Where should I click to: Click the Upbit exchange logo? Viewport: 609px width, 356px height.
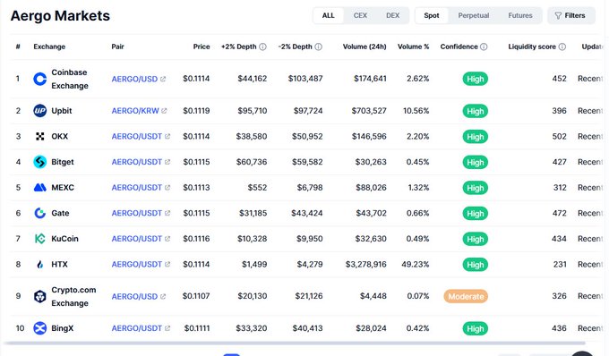tap(39, 111)
